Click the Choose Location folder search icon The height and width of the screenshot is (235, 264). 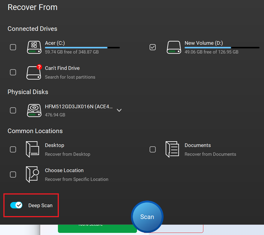tap(32, 174)
